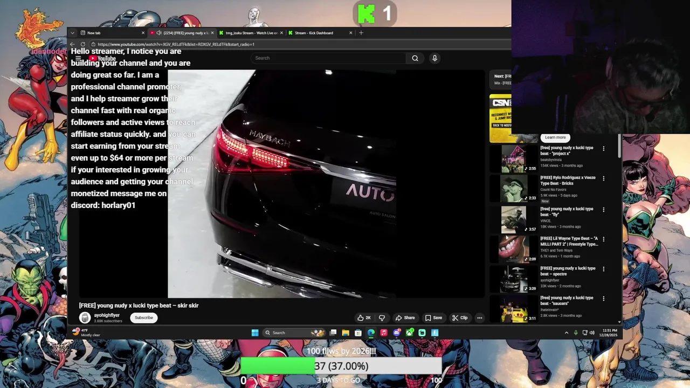Play the 'fly' type beat thumbnail
The height and width of the screenshot is (388, 690).
point(514,219)
